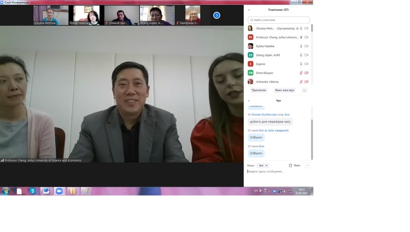410x232 pixels.
Task: Click Roman Dychkovskyi sender name in chat
Action: click(x=264, y=115)
